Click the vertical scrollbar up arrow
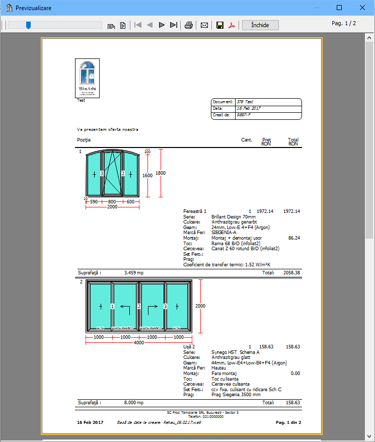This screenshot has width=375, height=442. pos(370,38)
